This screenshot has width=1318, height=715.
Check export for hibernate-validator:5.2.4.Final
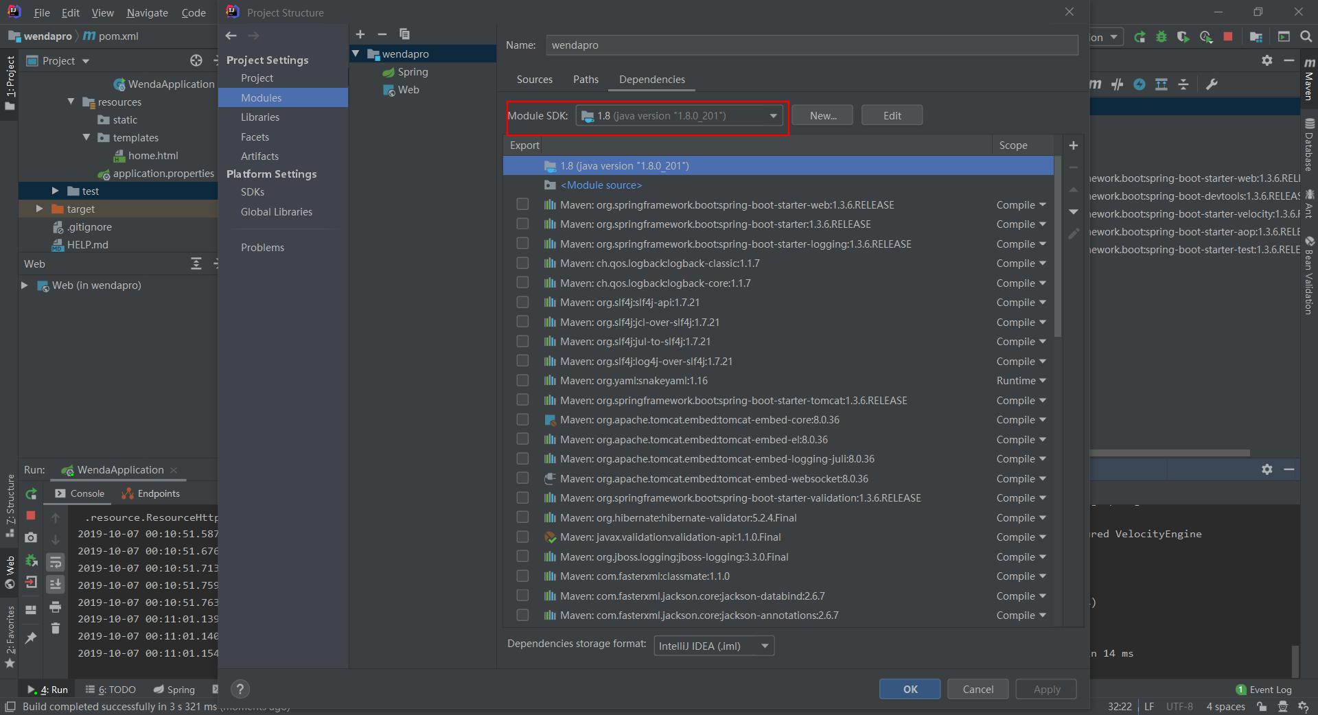522,517
